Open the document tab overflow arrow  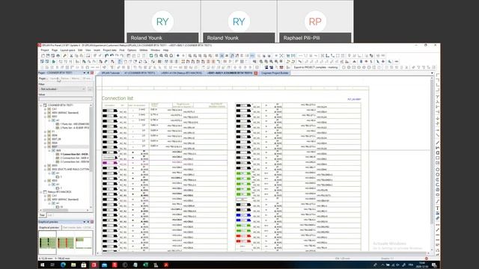[432, 73]
